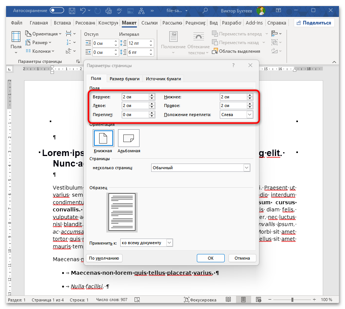Switch to read mode view icon
Screen dimensions: 345x309
pyautogui.click(x=228, y=300)
